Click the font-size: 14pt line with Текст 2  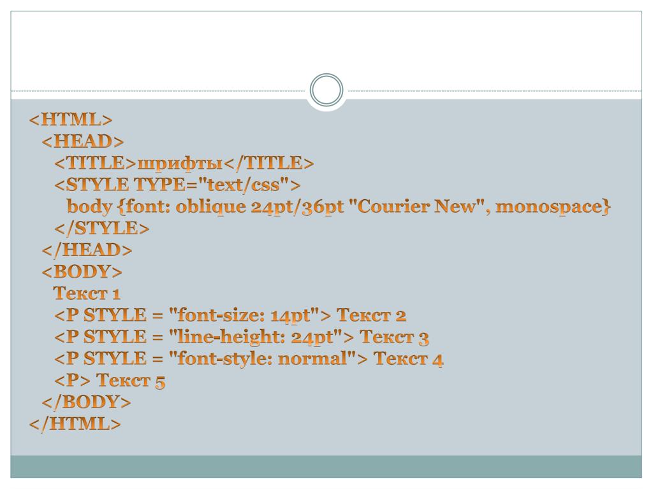230,315
